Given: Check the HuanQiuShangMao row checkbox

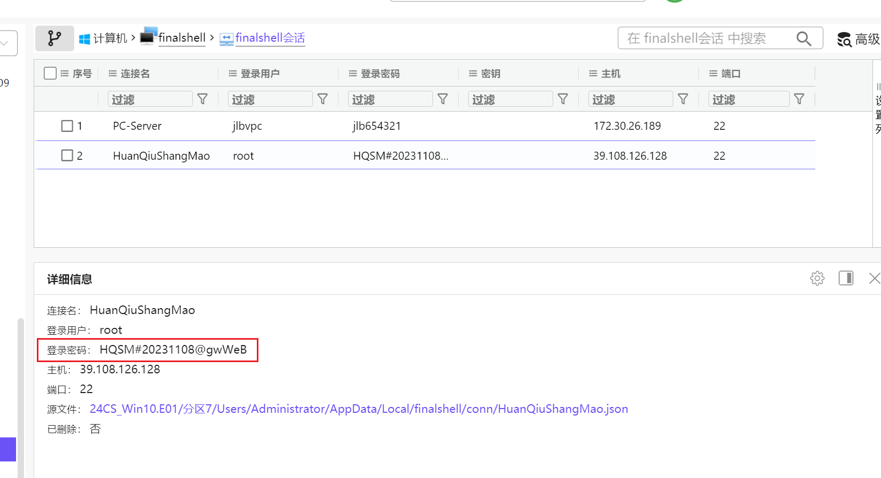Looking at the screenshot, I should (67, 155).
